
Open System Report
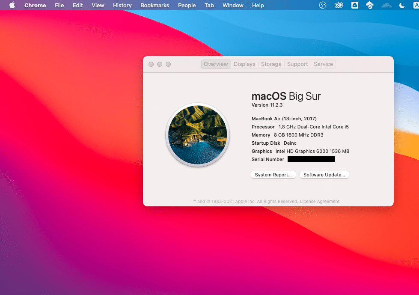coord(273,175)
